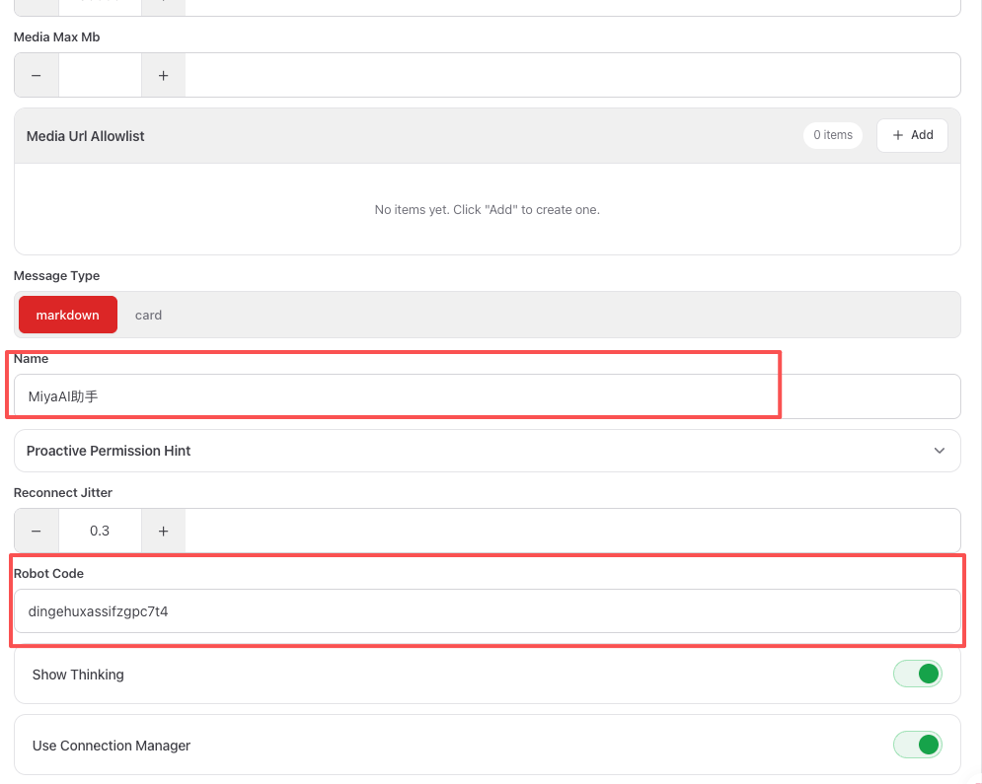The image size is (982, 784).
Task: Disable the Show Thinking toggle
Action: 918,674
